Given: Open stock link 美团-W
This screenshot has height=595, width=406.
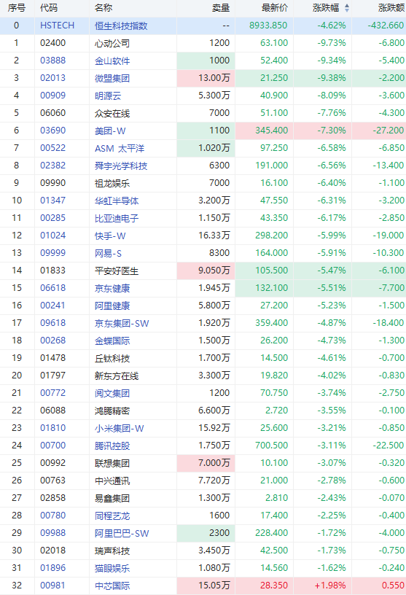Looking at the screenshot, I should [110, 131].
